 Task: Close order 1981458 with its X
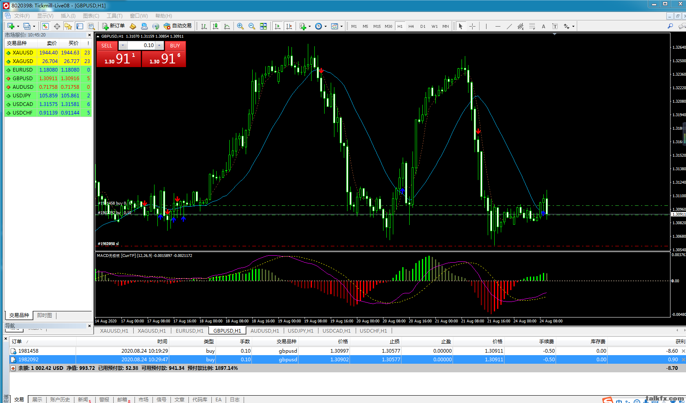tap(683, 351)
